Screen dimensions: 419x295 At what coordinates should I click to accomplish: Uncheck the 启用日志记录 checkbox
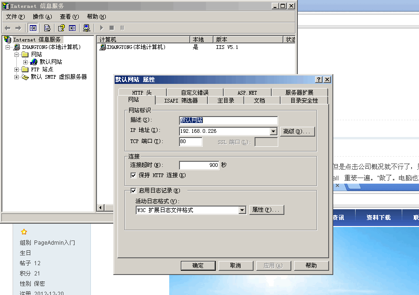(x=134, y=191)
